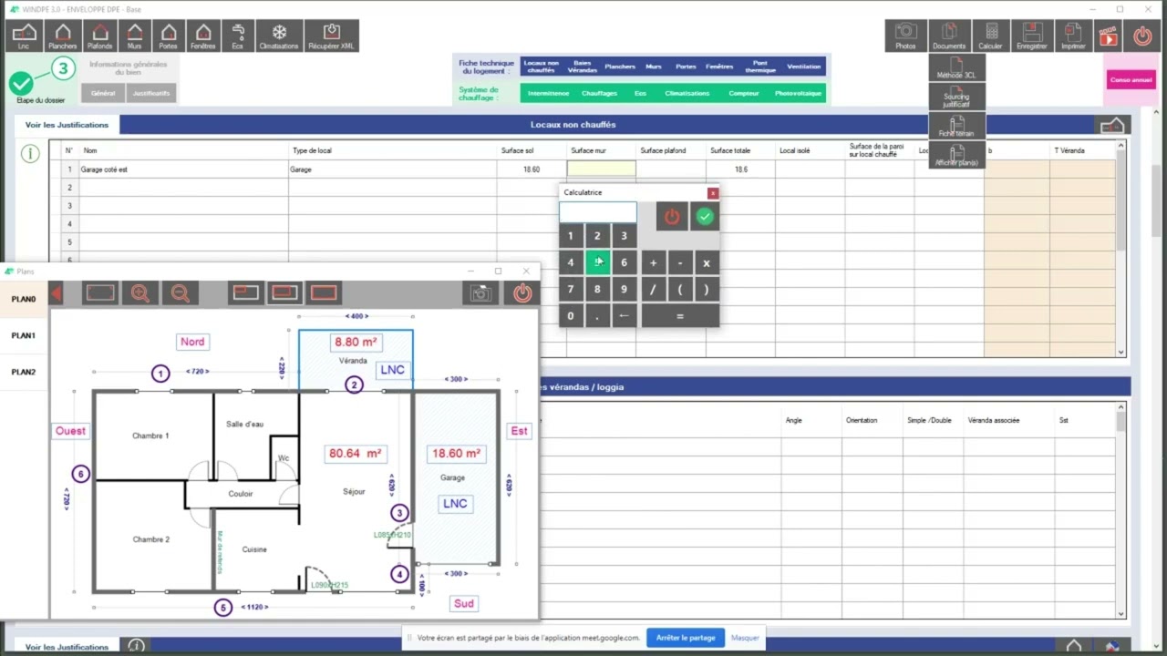Open the Justificatifs tab
This screenshot has height=656, width=1167.
click(150, 93)
